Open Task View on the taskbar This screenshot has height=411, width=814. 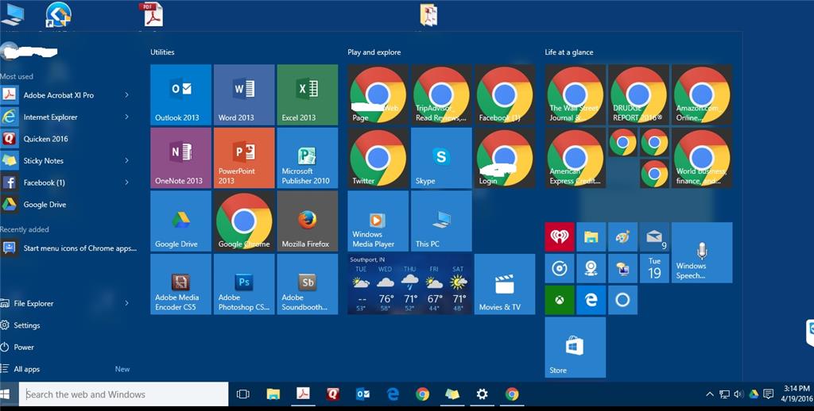[x=243, y=394]
